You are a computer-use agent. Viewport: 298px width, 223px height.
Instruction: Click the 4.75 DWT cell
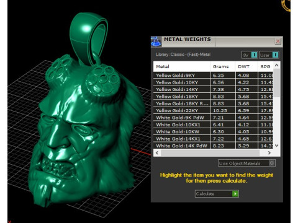click(246, 89)
